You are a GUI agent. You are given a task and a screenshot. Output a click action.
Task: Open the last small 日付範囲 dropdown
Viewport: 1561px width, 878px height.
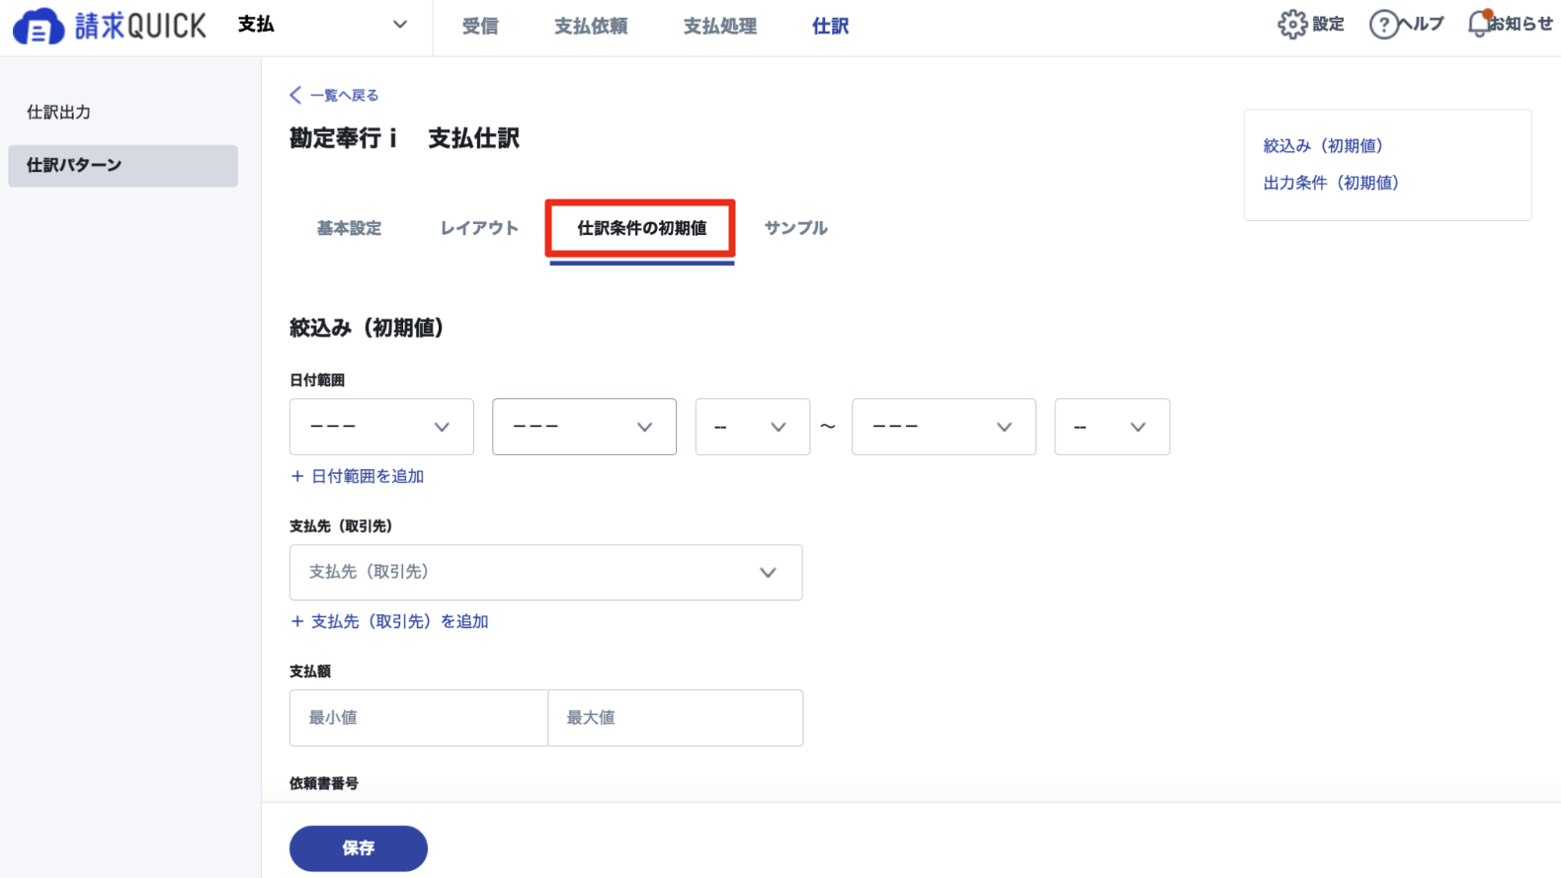[1112, 427]
